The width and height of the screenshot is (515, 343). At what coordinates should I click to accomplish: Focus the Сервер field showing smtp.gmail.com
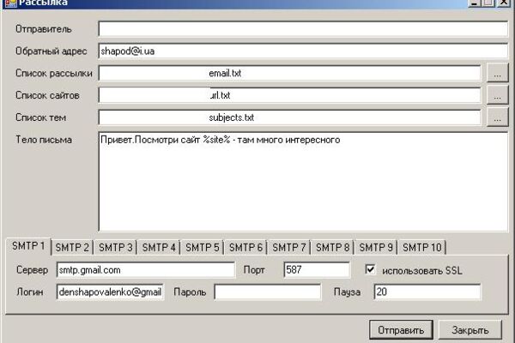146,270
